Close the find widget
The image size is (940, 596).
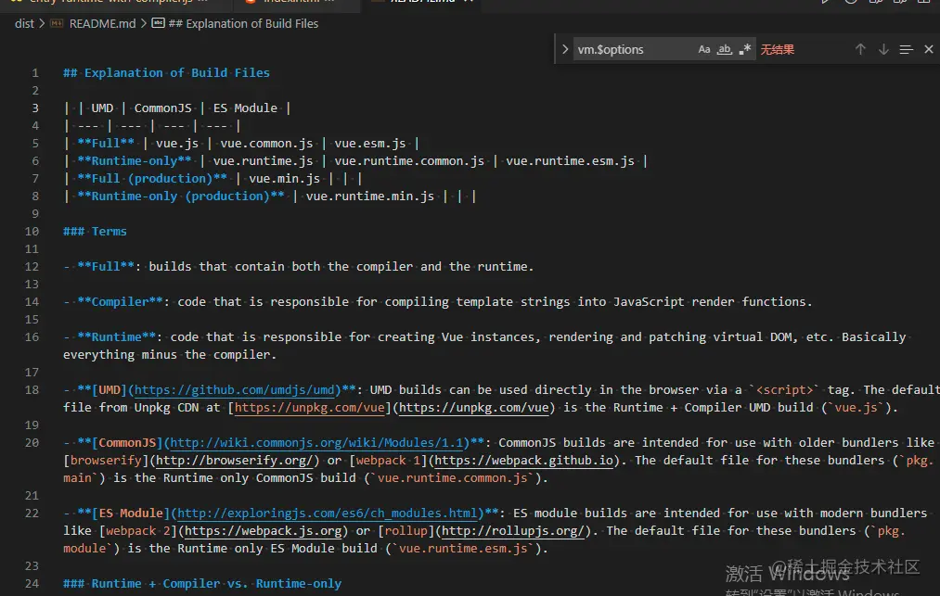[929, 49]
